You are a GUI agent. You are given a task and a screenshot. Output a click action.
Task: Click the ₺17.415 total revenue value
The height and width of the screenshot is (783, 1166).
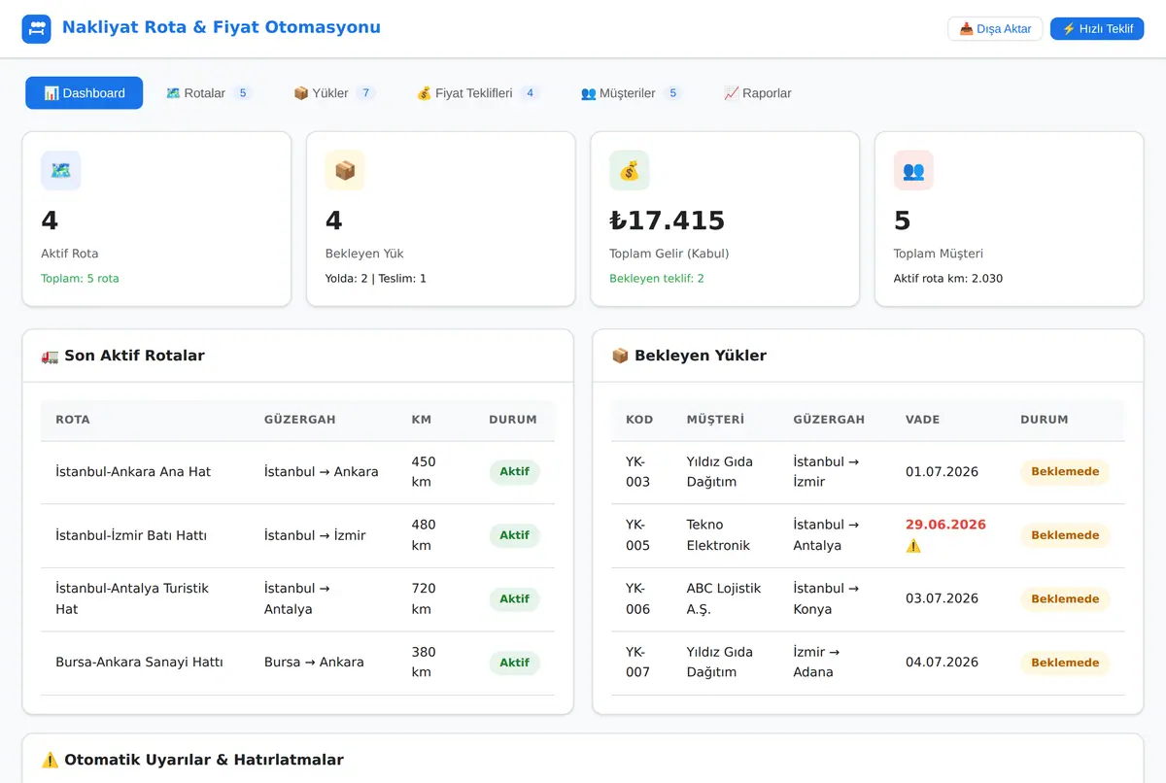click(x=668, y=221)
